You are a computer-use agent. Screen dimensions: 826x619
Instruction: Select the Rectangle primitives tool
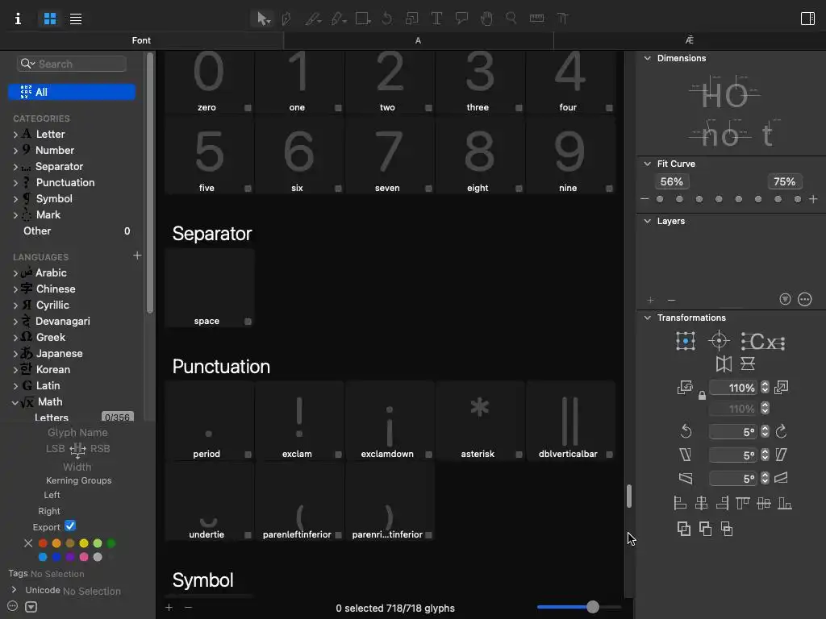click(363, 19)
